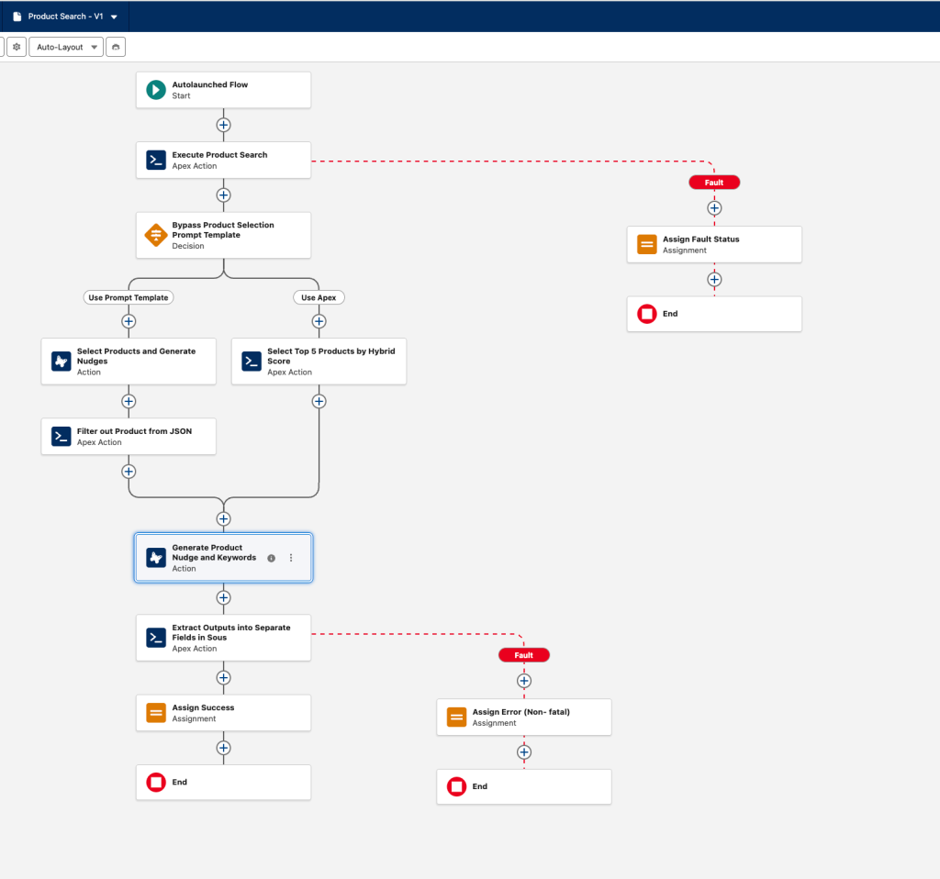Select Select Top 5 Products by Hybrid Score node
Screen dimensions: 940x879
pos(319,362)
